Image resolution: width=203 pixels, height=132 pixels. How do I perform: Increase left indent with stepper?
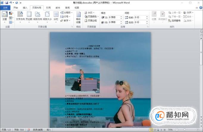[121, 17]
